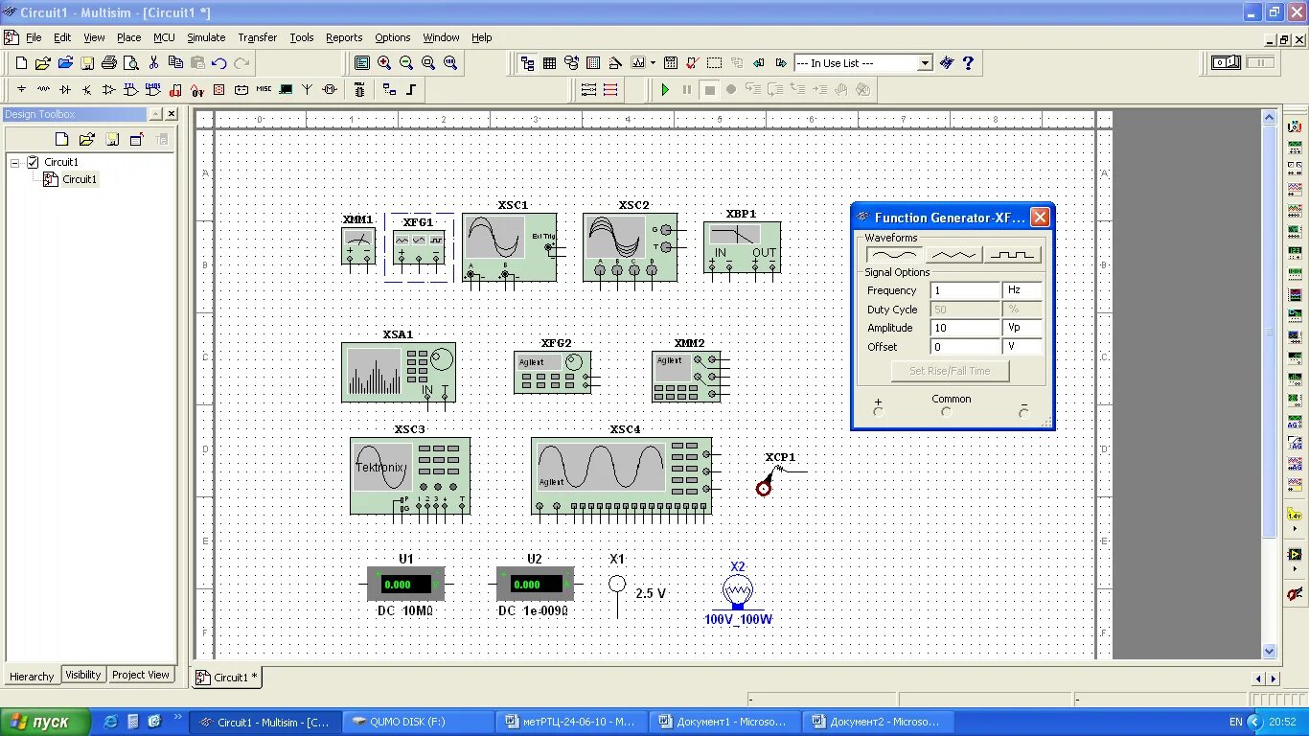Open the Basic components group icon

tap(43, 88)
